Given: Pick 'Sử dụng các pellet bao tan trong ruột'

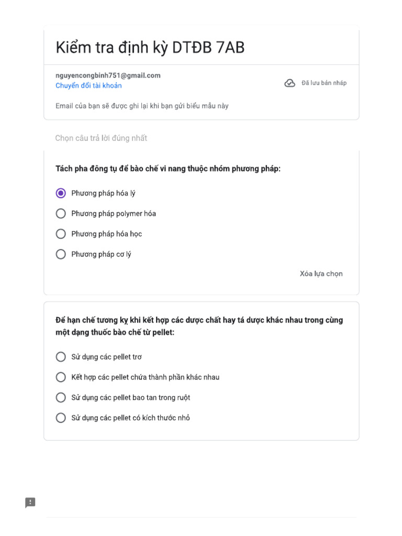Looking at the screenshot, I should click(x=61, y=398).
